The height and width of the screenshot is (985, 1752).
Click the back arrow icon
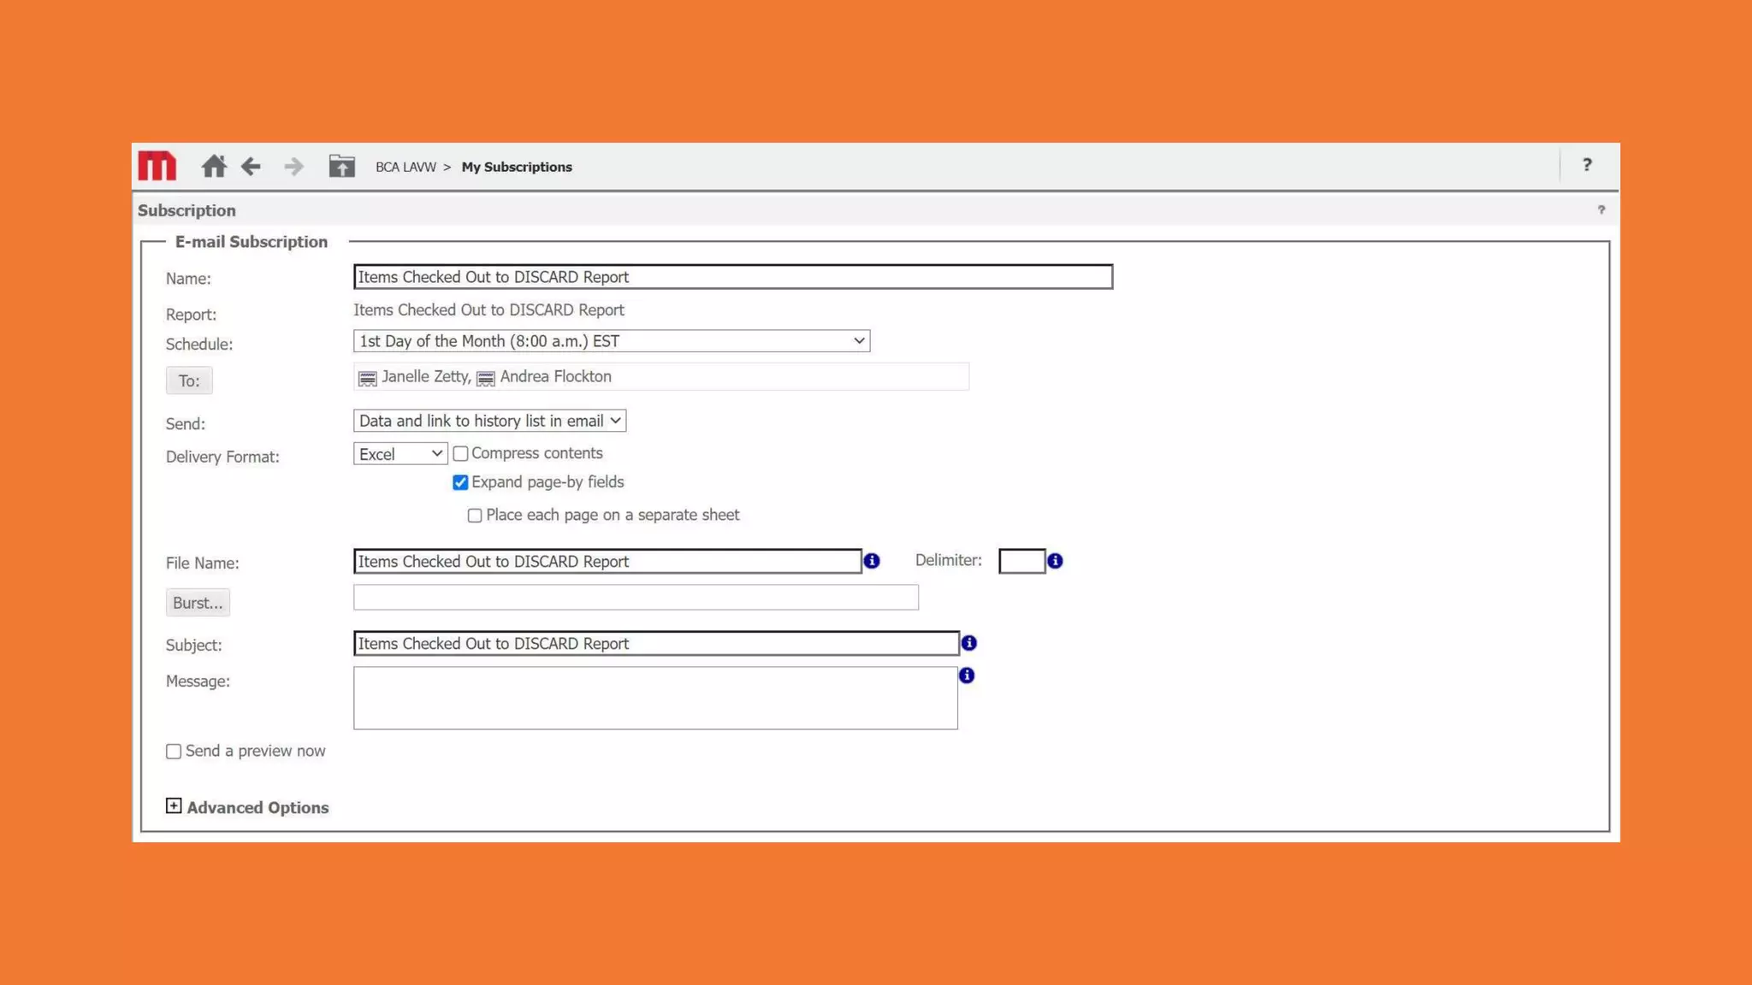tap(251, 166)
